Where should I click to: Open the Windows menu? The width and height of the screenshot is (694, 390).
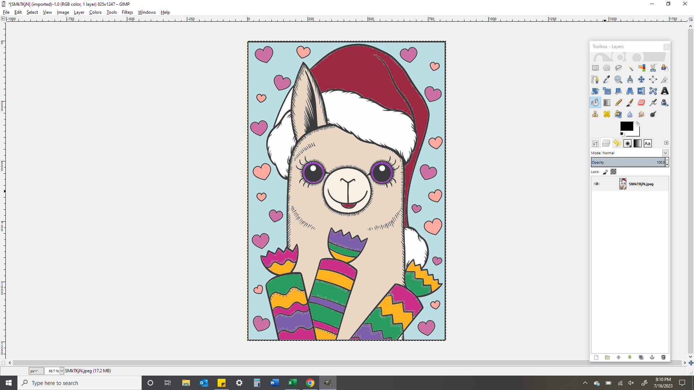pyautogui.click(x=147, y=12)
